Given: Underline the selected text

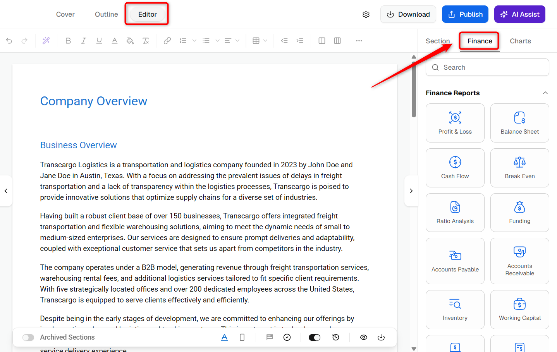Looking at the screenshot, I should [99, 41].
